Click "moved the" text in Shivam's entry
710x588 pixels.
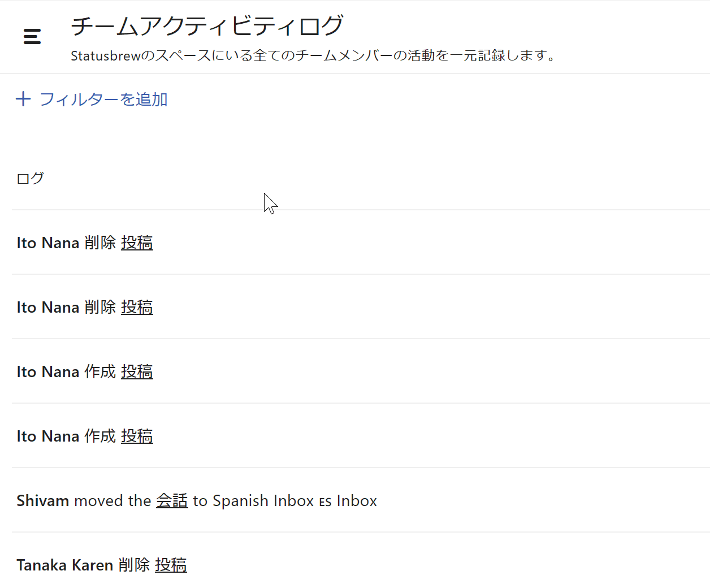[x=112, y=501]
